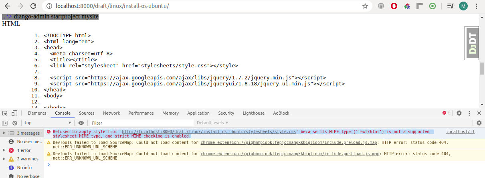Switch to the Application tab
Screen dimensions: 485x178
click(x=198, y=113)
